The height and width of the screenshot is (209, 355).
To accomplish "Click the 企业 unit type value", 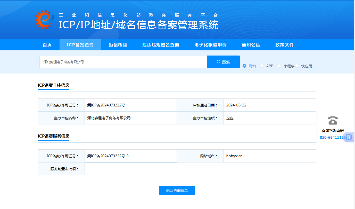I will point(230,118).
